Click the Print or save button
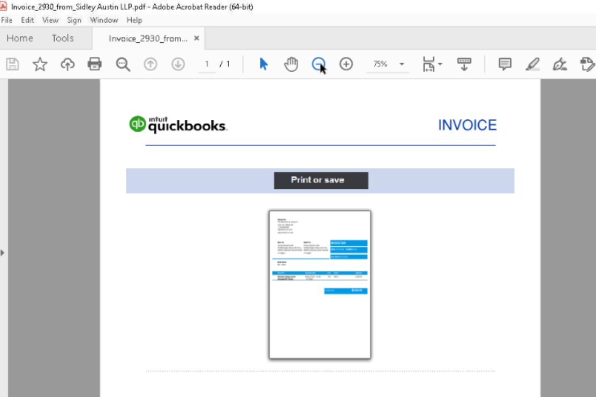Image resolution: width=596 pixels, height=397 pixels. 321,180
